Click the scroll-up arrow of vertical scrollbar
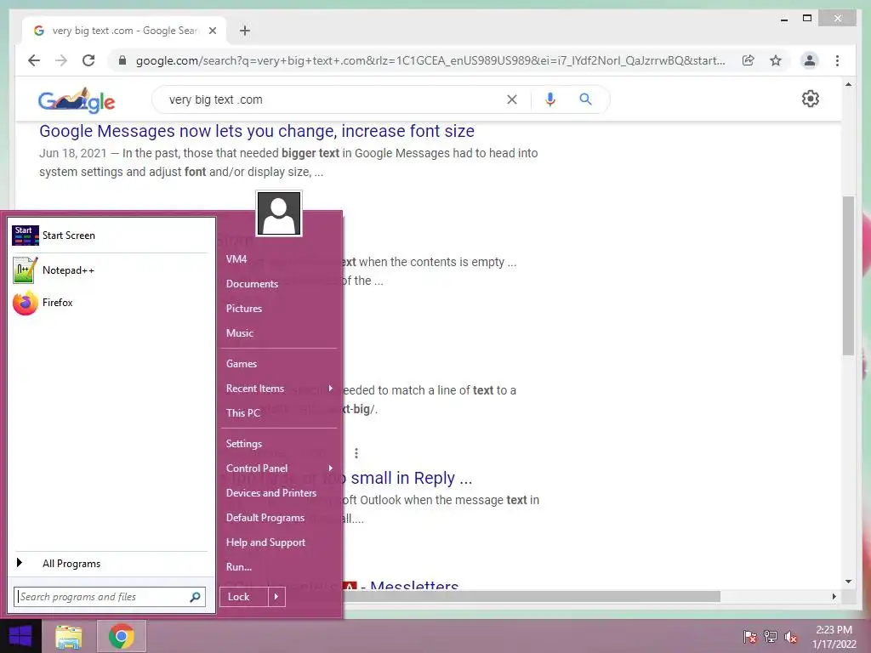Screen dimensions: 871x653 pyautogui.click(x=848, y=84)
